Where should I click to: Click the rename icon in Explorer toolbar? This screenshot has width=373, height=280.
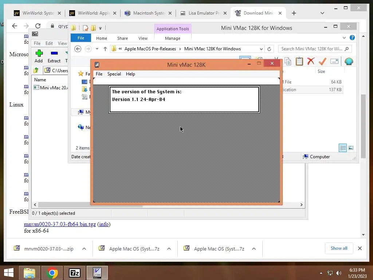tap(334, 61)
